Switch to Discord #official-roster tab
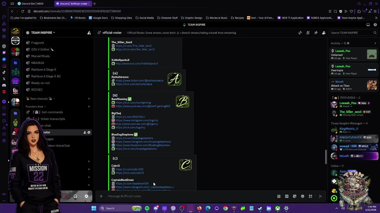 [73, 4]
